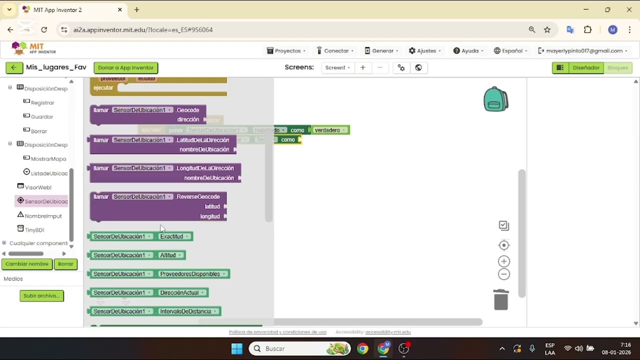The width and height of the screenshot is (640, 360).
Task: Open the Ajustes menu
Action: tap(425, 50)
